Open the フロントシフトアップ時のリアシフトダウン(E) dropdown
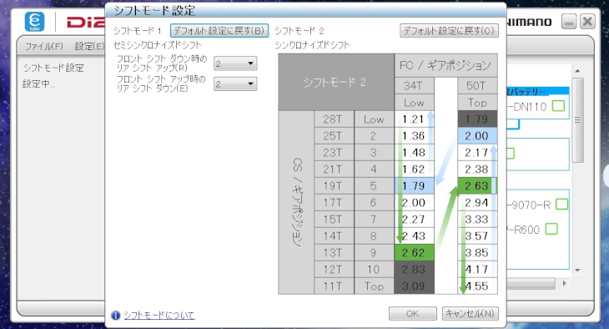609x329 pixels. (x=235, y=84)
